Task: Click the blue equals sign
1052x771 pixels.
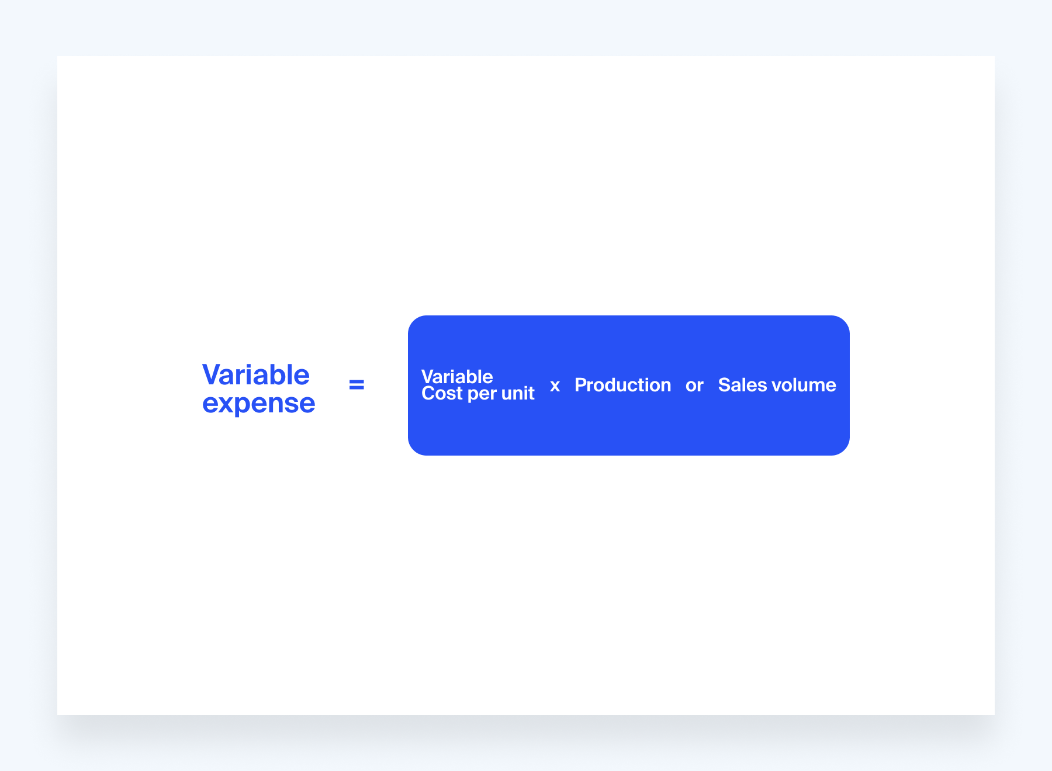Action: pyautogui.click(x=357, y=385)
